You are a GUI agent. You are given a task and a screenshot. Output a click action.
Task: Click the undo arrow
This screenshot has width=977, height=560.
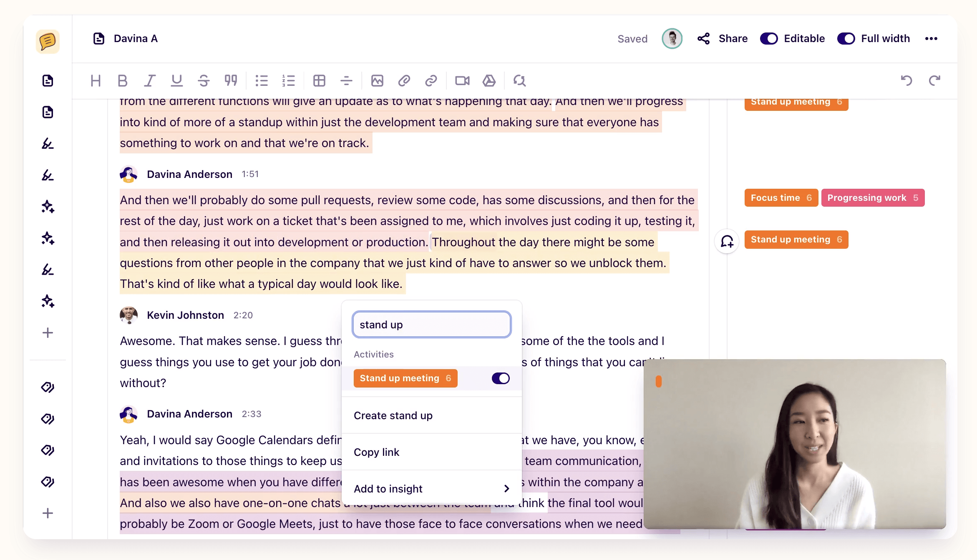click(x=906, y=80)
